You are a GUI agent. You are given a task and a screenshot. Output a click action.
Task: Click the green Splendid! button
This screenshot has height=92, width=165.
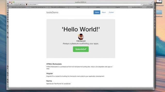click(81, 49)
